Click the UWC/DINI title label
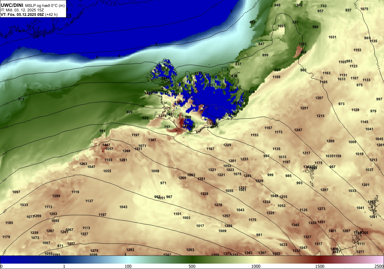 click(x=12, y=5)
